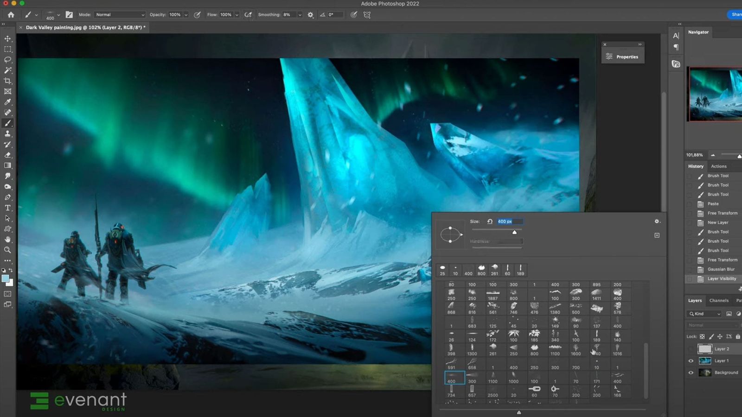Screen dimensions: 742x417
Task: Select the Move tool
Action: click(8, 38)
